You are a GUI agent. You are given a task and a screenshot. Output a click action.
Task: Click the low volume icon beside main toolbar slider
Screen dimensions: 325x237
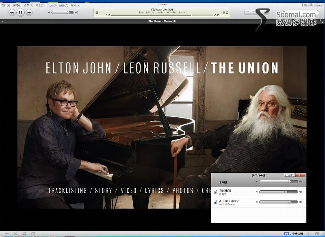tap(49, 13)
